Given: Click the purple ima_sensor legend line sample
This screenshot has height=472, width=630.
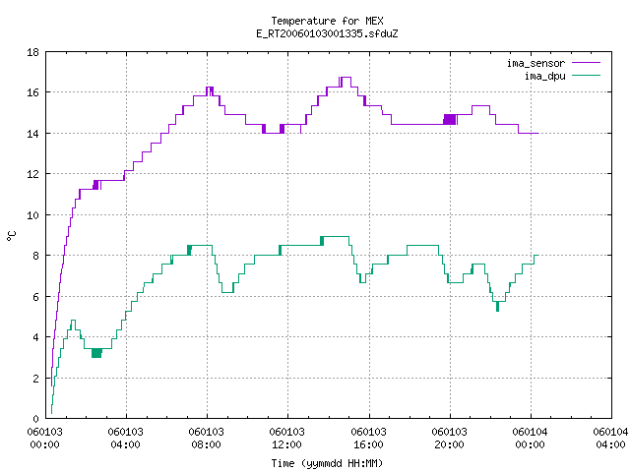Looking at the screenshot, I should click(587, 63).
